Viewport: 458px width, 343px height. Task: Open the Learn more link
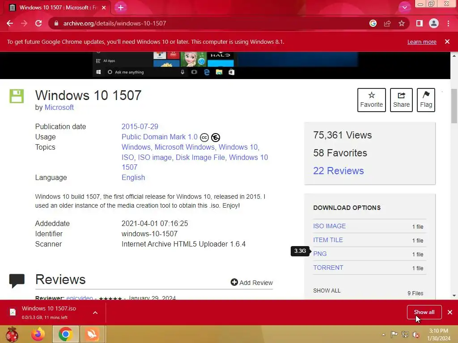tap(422, 42)
